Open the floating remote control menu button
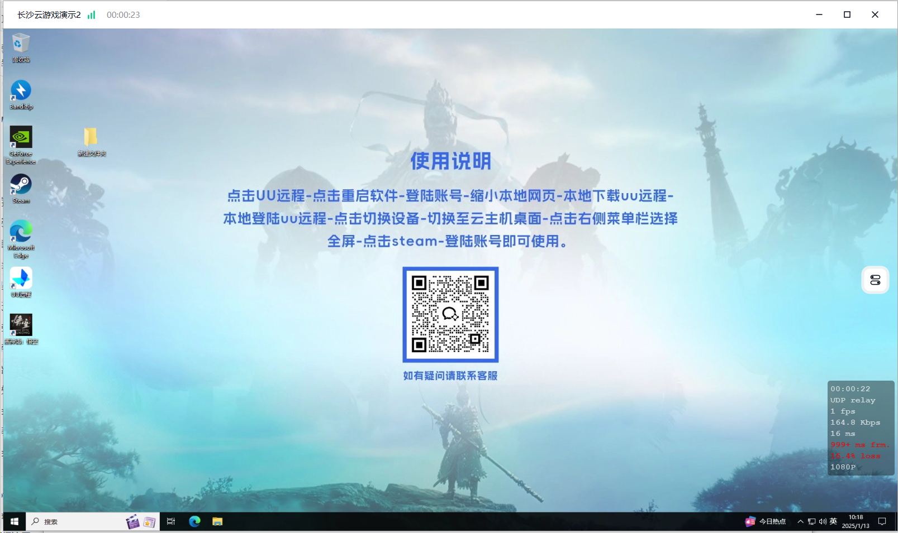Screen dimensions: 898x533 [x=875, y=280]
